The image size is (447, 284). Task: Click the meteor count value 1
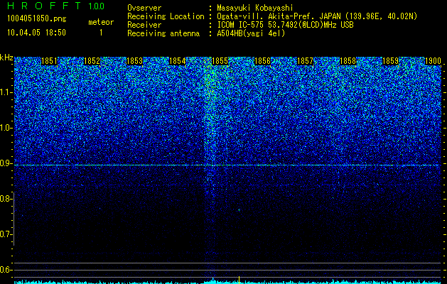point(101,33)
